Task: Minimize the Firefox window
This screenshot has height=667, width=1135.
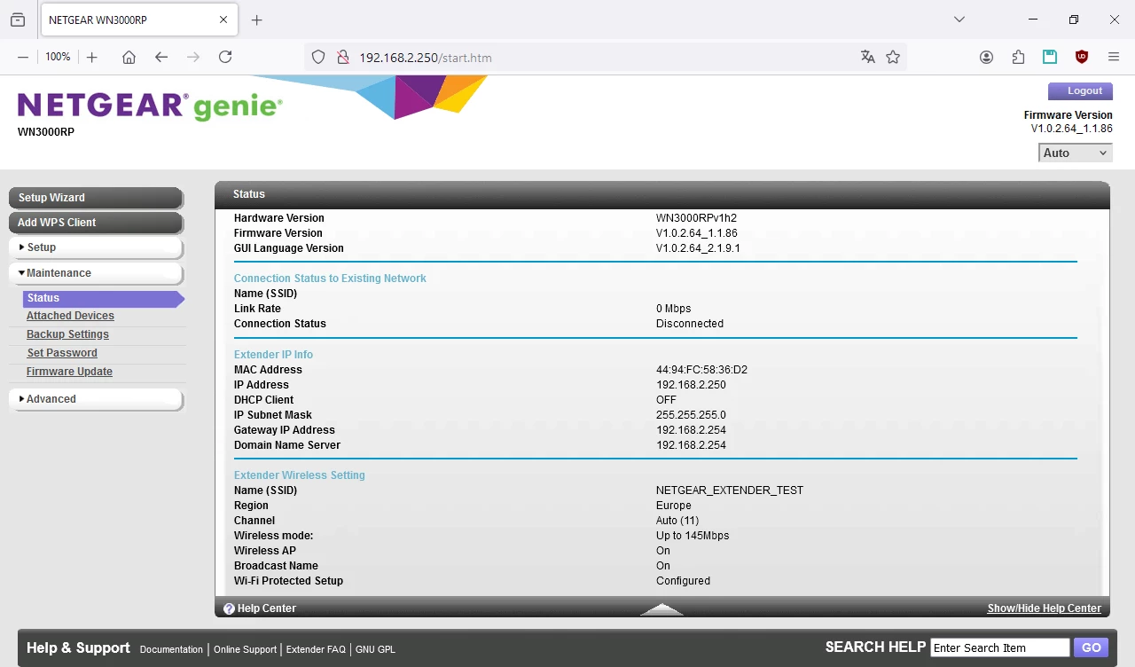Action: pos(1033,20)
